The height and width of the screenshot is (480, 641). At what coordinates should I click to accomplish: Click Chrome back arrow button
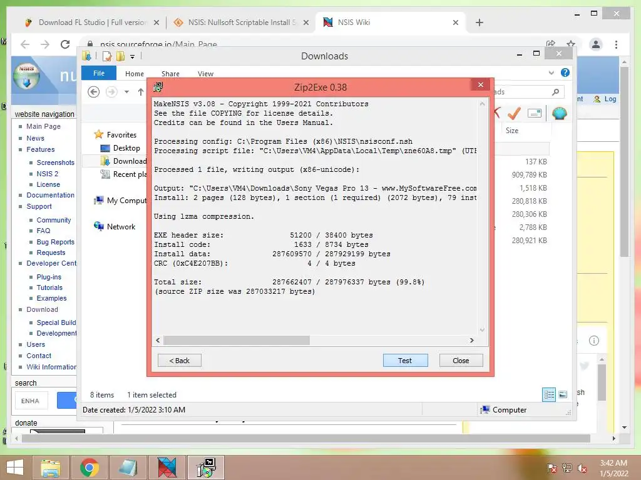click(x=25, y=44)
